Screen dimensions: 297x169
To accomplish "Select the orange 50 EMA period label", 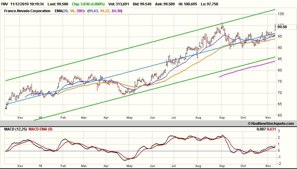I will (72, 11).
